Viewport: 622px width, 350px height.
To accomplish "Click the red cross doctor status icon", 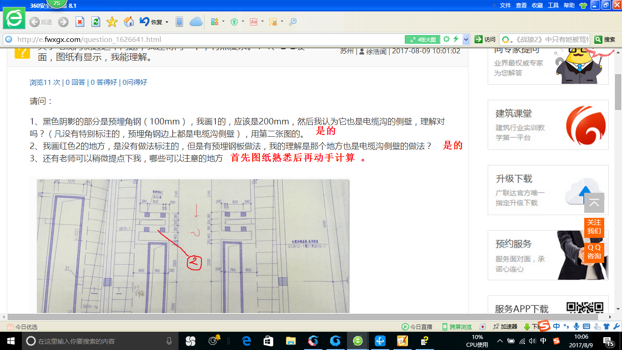I will (482, 327).
